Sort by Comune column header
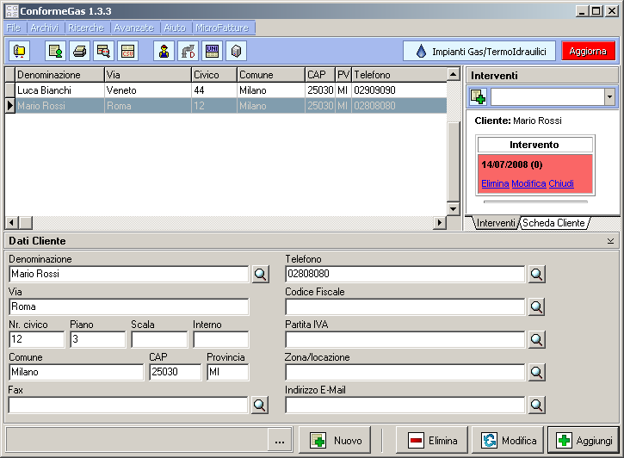The width and height of the screenshot is (624, 458). 271,75
